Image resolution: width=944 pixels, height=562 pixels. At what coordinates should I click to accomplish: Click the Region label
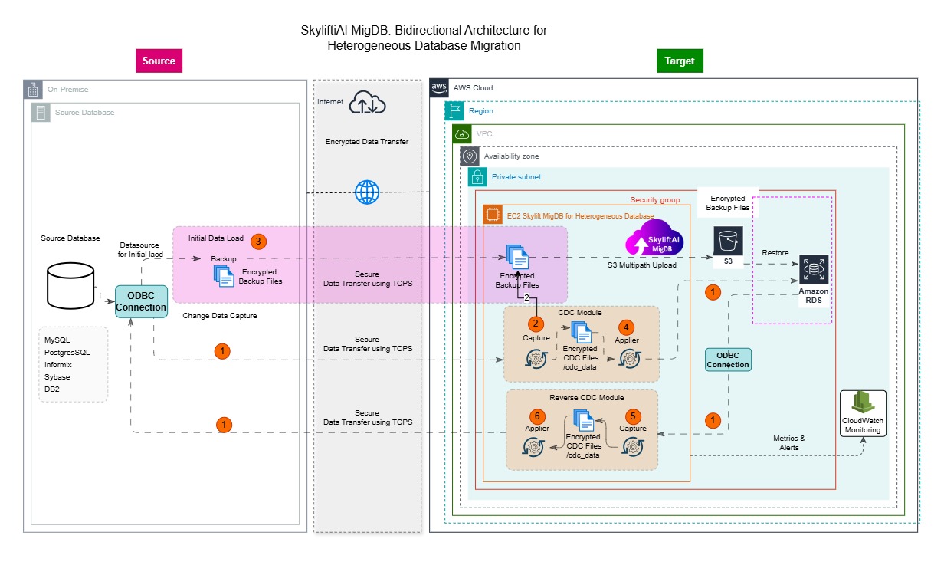(x=481, y=111)
